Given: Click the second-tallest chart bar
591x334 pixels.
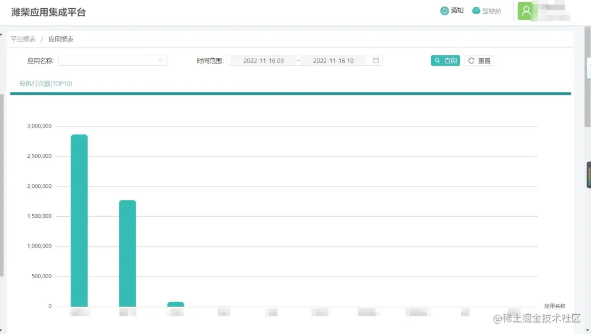Looking at the screenshot, I should click(x=128, y=254).
